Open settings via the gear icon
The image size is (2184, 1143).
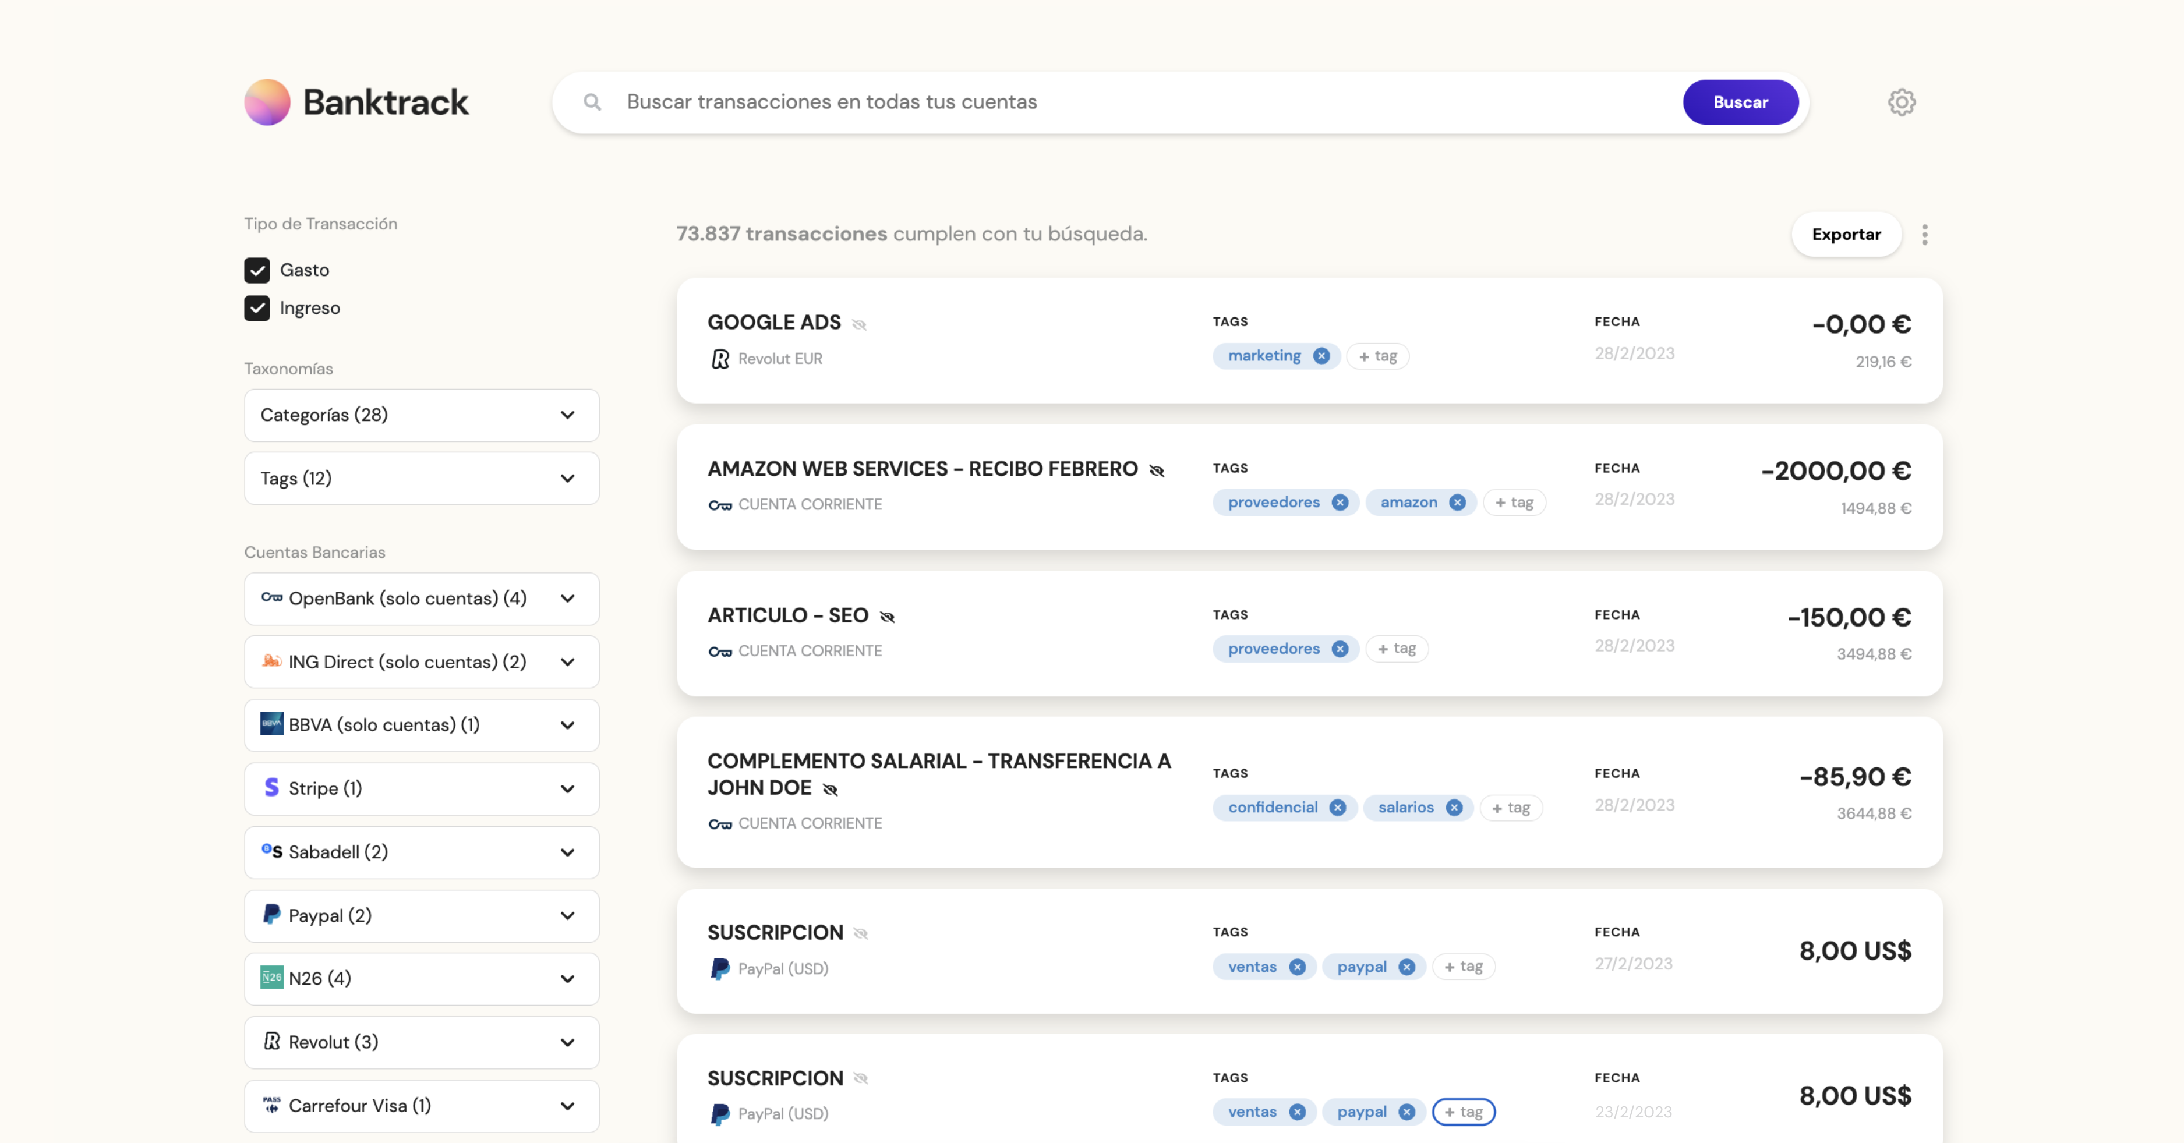(x=1901, y=102)
